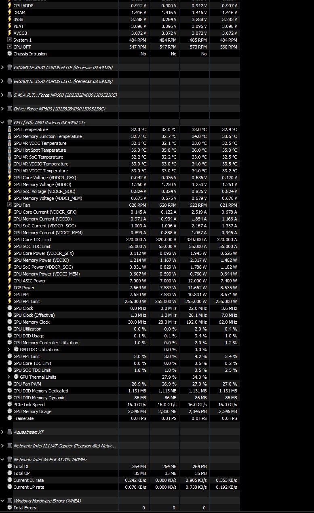This screenshot has height=513, width=314.
Task: Select the GPU D3D Usage row
Action: point(120,336)
